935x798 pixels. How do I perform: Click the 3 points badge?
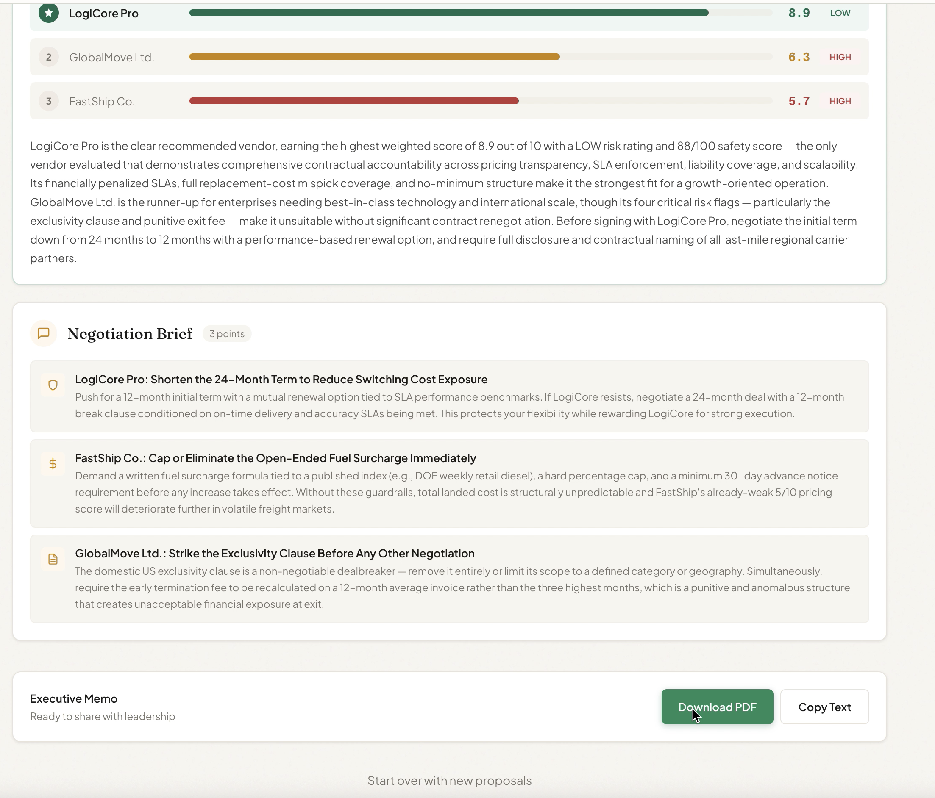coord(227,334)
